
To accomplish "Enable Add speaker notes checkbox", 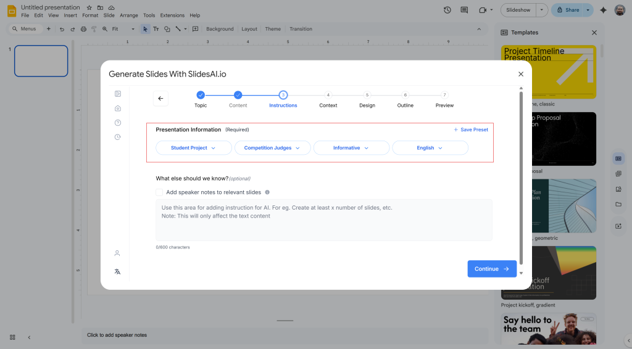I will [159, 192].
